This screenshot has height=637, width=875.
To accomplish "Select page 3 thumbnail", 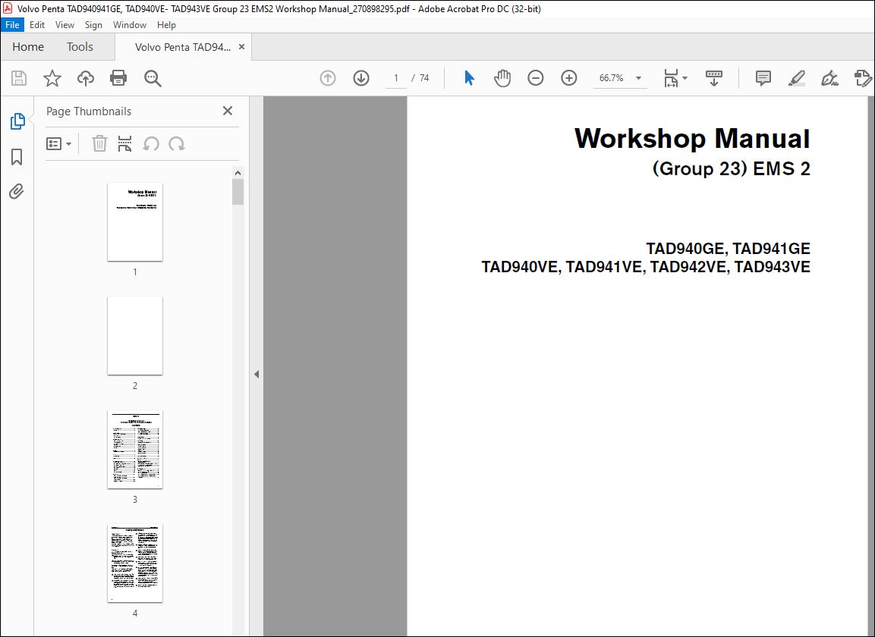I will pyautogui.click(x=135, y=450).
